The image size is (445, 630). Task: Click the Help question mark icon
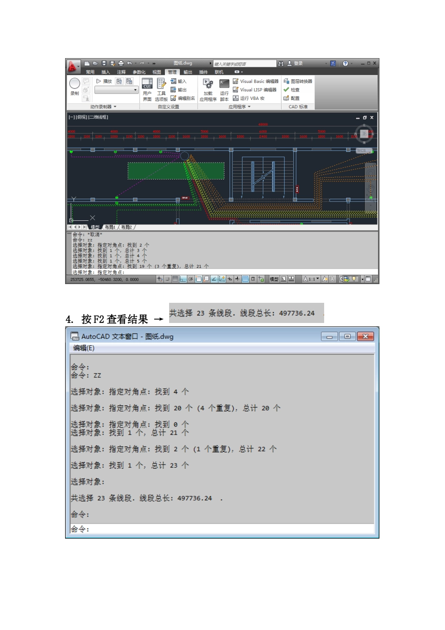pyautogui.click(x=345, y=63)
